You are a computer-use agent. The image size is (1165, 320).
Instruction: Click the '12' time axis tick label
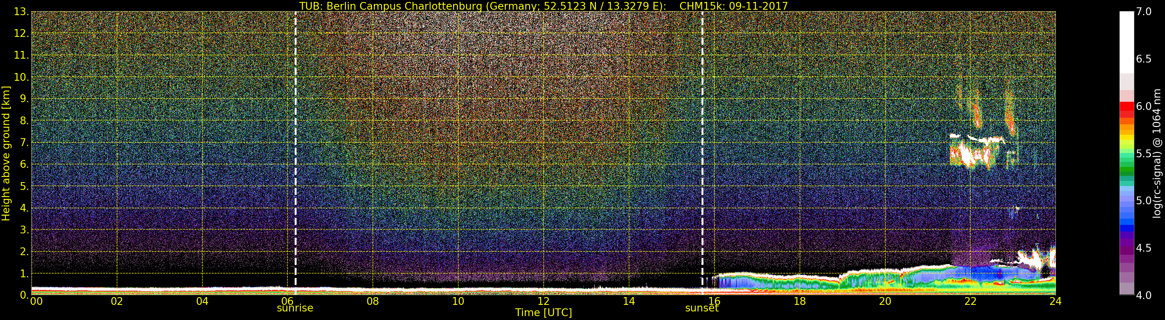[x=543, y=301]
